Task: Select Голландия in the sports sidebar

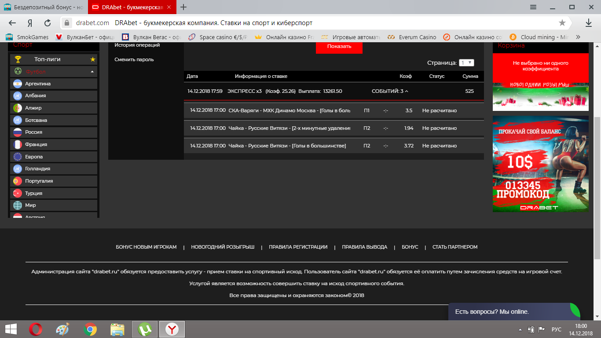Action: [x=54, y=169]
